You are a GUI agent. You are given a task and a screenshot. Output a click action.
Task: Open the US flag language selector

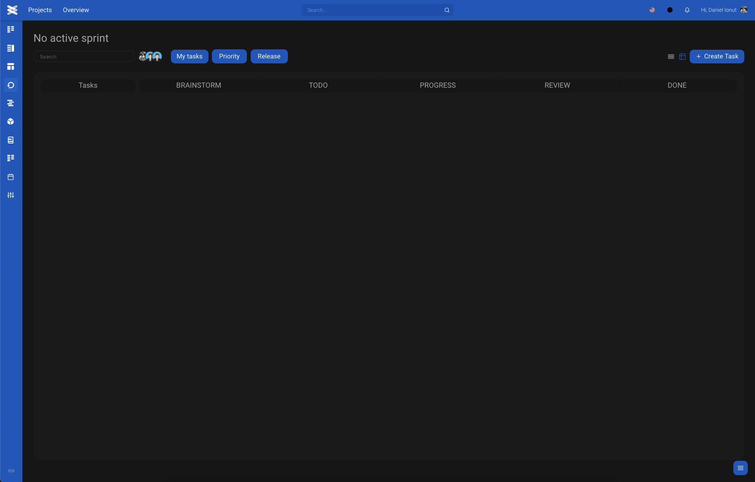tap(652, 10)
